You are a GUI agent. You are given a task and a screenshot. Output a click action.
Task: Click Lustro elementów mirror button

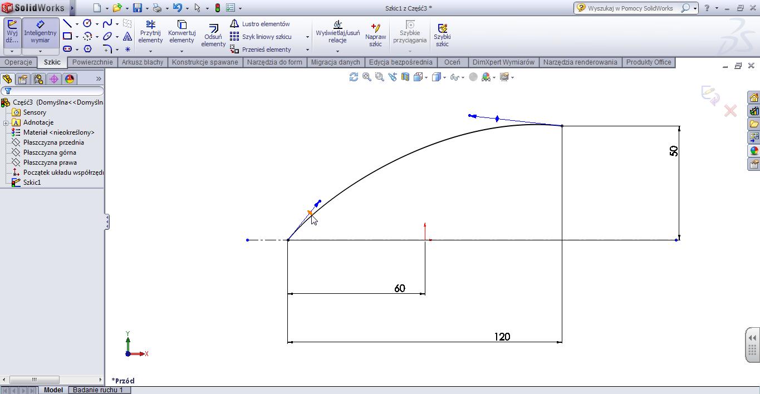coord(260,24)
